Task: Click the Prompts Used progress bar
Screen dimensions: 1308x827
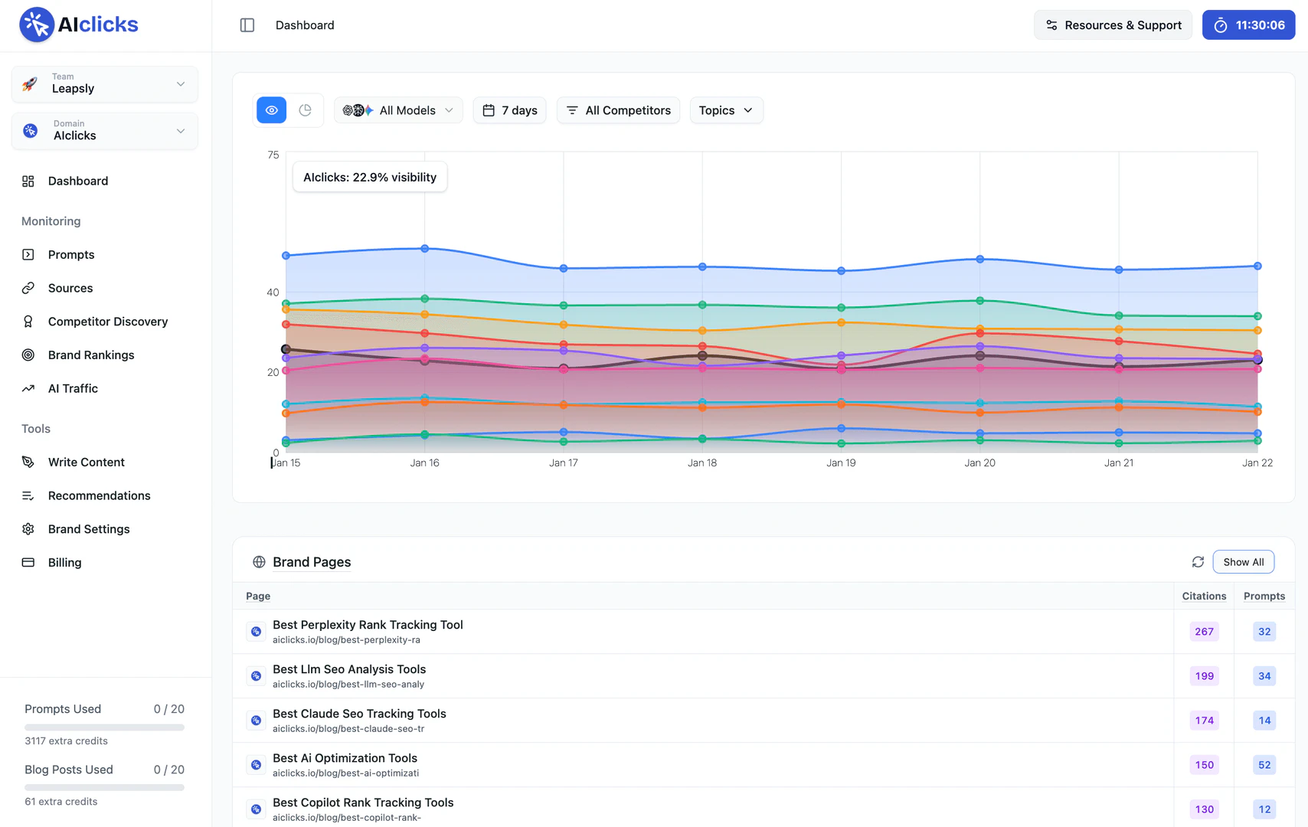Action: click(104, 727)
